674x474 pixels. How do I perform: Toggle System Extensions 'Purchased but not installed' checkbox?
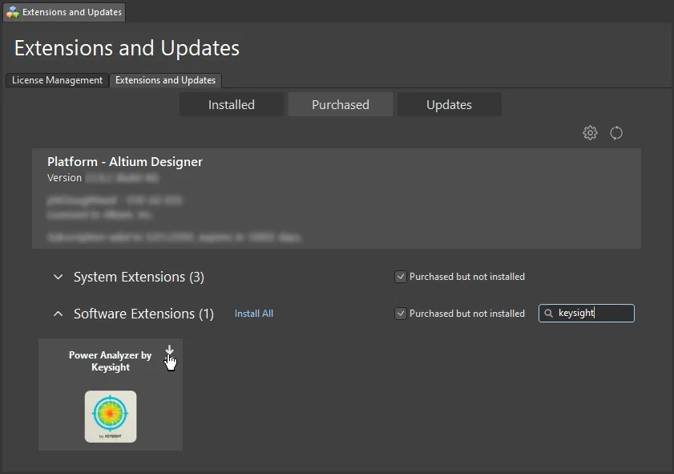click(401, 277)
